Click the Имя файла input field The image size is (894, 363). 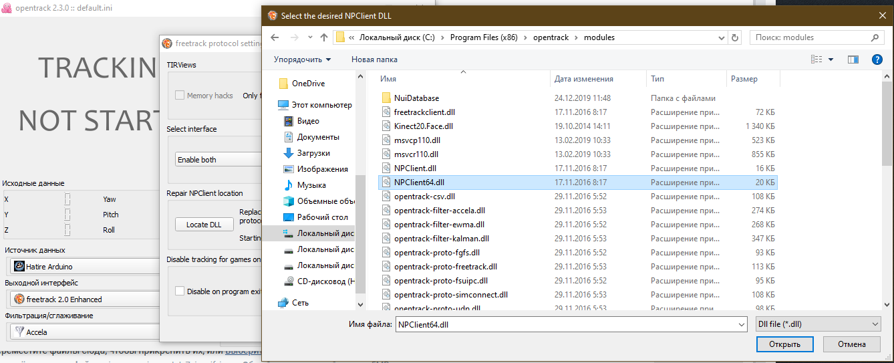pos(571,324)
